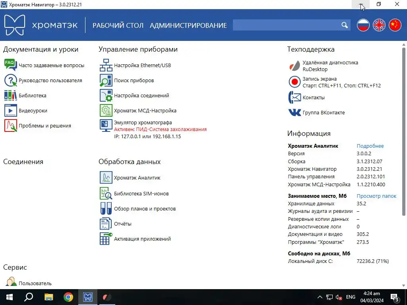
Task: Open the notification center with badge 3
Action: [x=395, y=297]
